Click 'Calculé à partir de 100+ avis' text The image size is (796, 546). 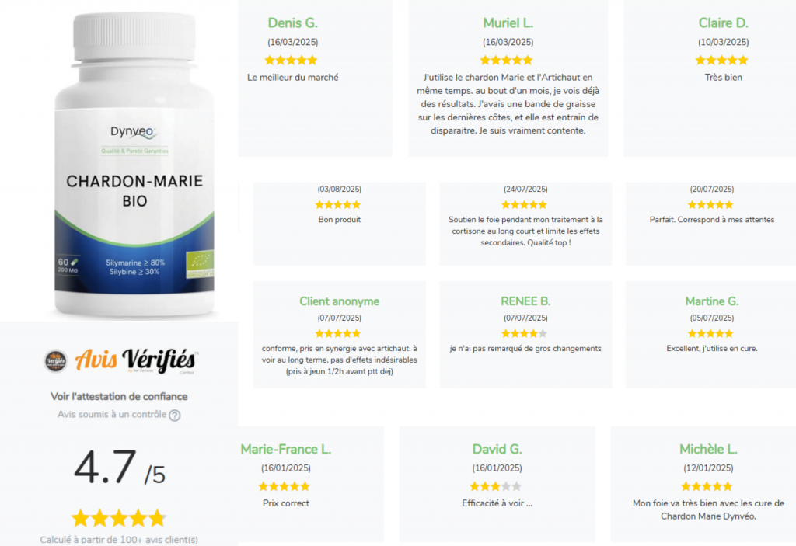point(119,540)
